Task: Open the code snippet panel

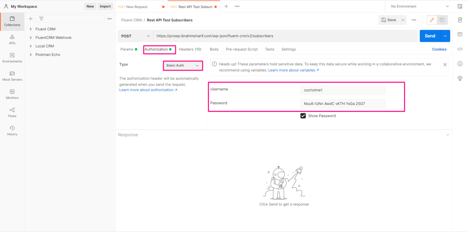Action: [x=460, y=49]
